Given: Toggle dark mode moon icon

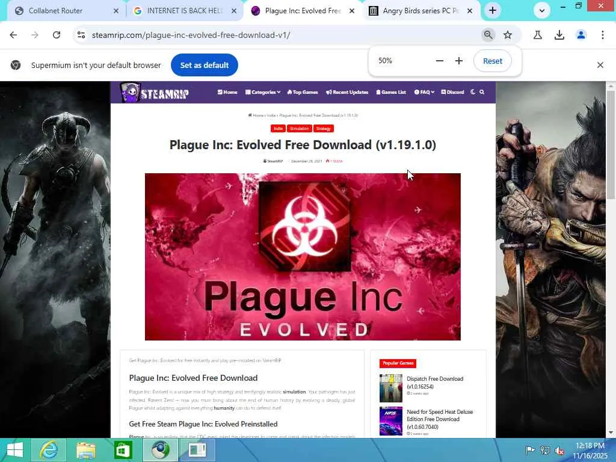Looking at the screenshot, I should (473, 92).
